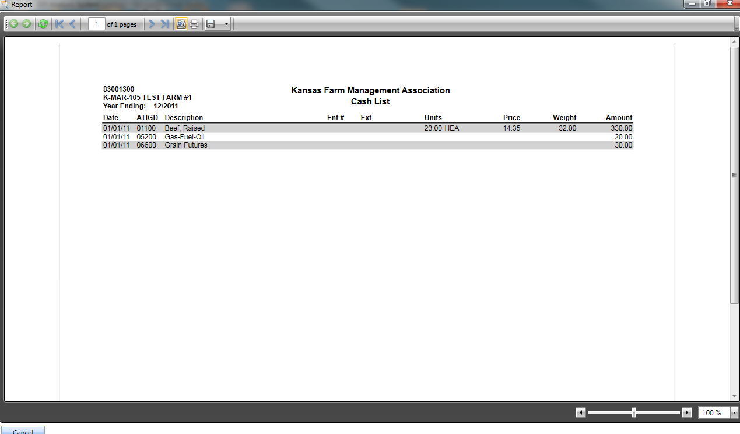
Task: Click the date in the Gas-Fuel-Oil row
Action: 117,137
